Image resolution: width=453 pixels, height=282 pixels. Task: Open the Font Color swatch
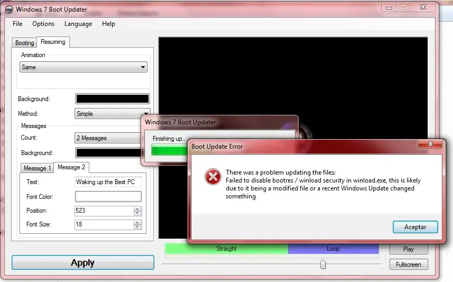[108, 196]
